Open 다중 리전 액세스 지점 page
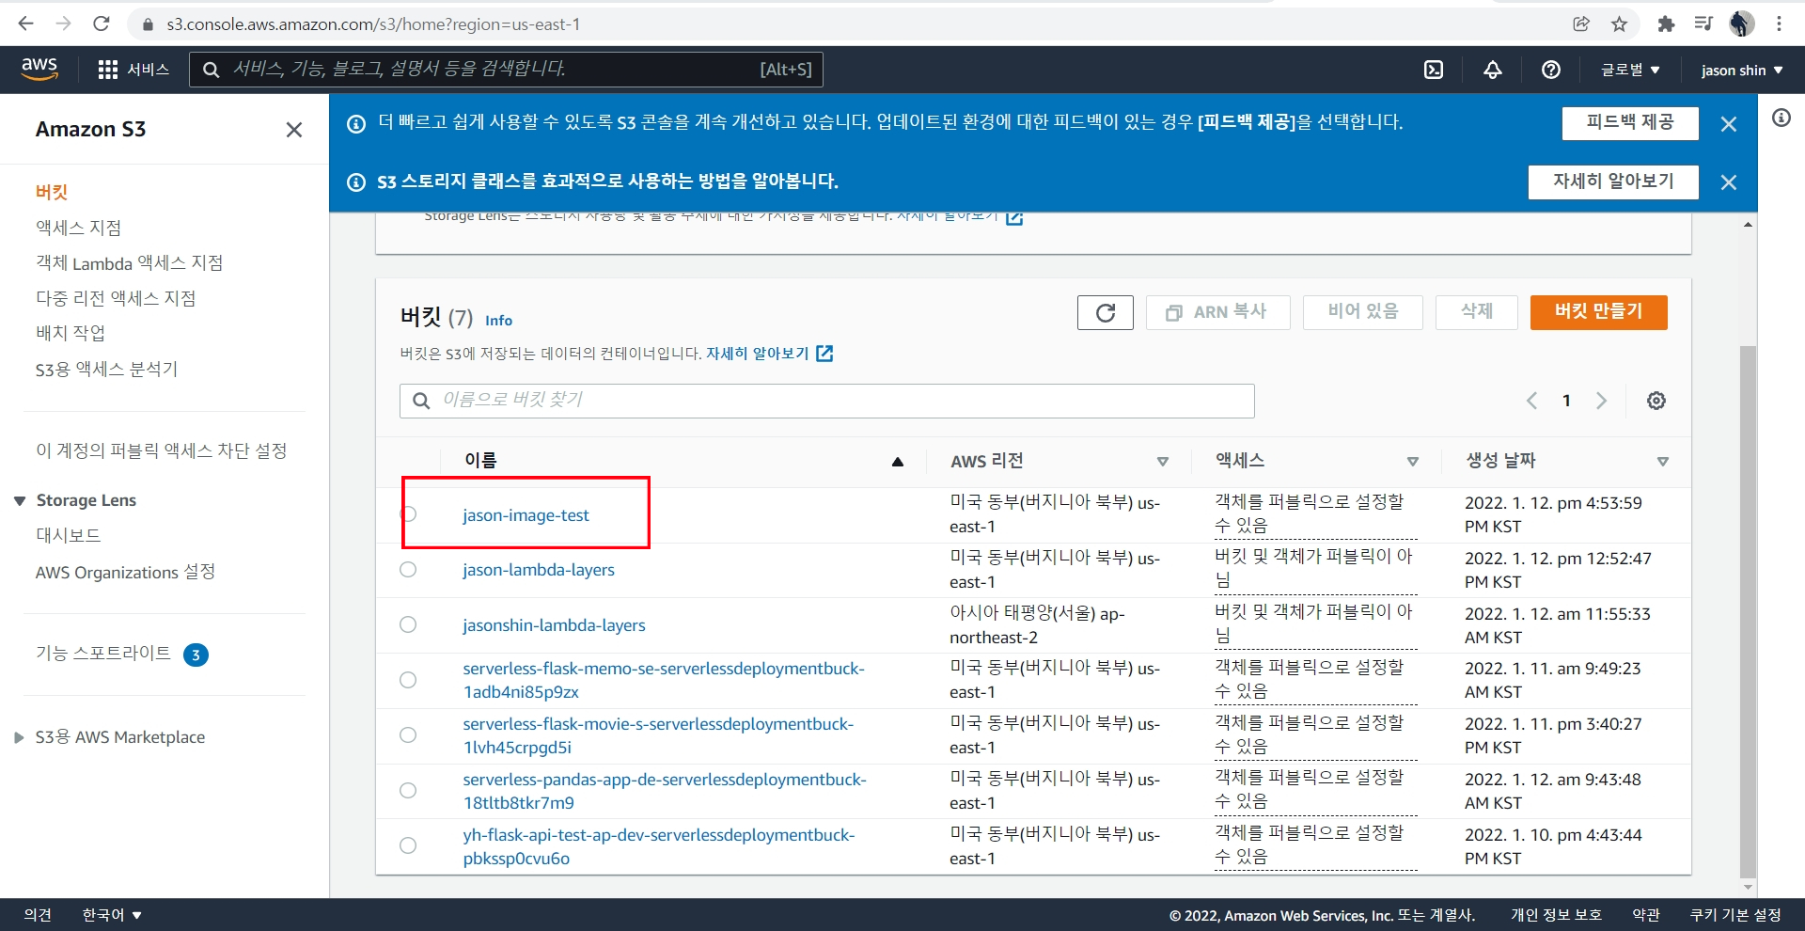 tap(116, 299)
